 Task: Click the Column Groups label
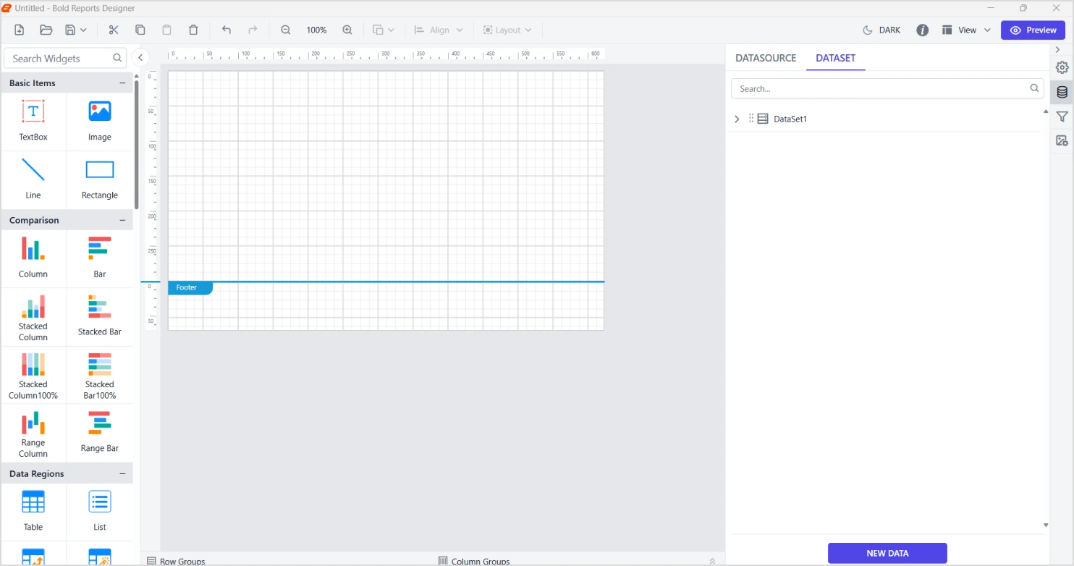point(481,562)
